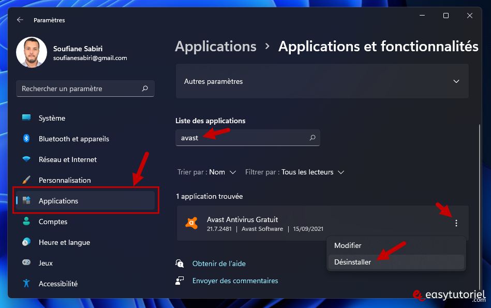The image size is (491, 308).
Task: Click the Soufiane Sabiri profile picture
Action: [32, 52]
